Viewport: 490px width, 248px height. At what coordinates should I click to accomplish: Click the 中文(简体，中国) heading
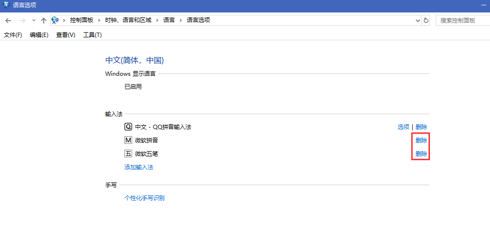pos(135,60)
